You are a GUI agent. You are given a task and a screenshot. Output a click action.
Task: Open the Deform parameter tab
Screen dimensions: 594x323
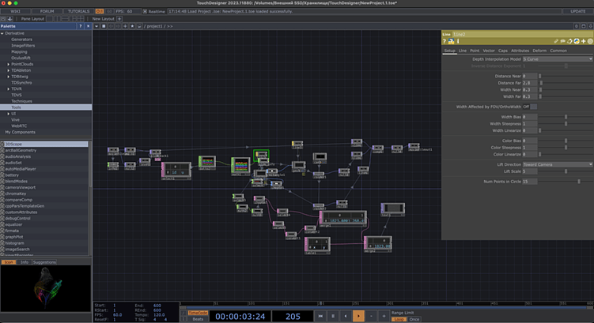pos(539,50)
